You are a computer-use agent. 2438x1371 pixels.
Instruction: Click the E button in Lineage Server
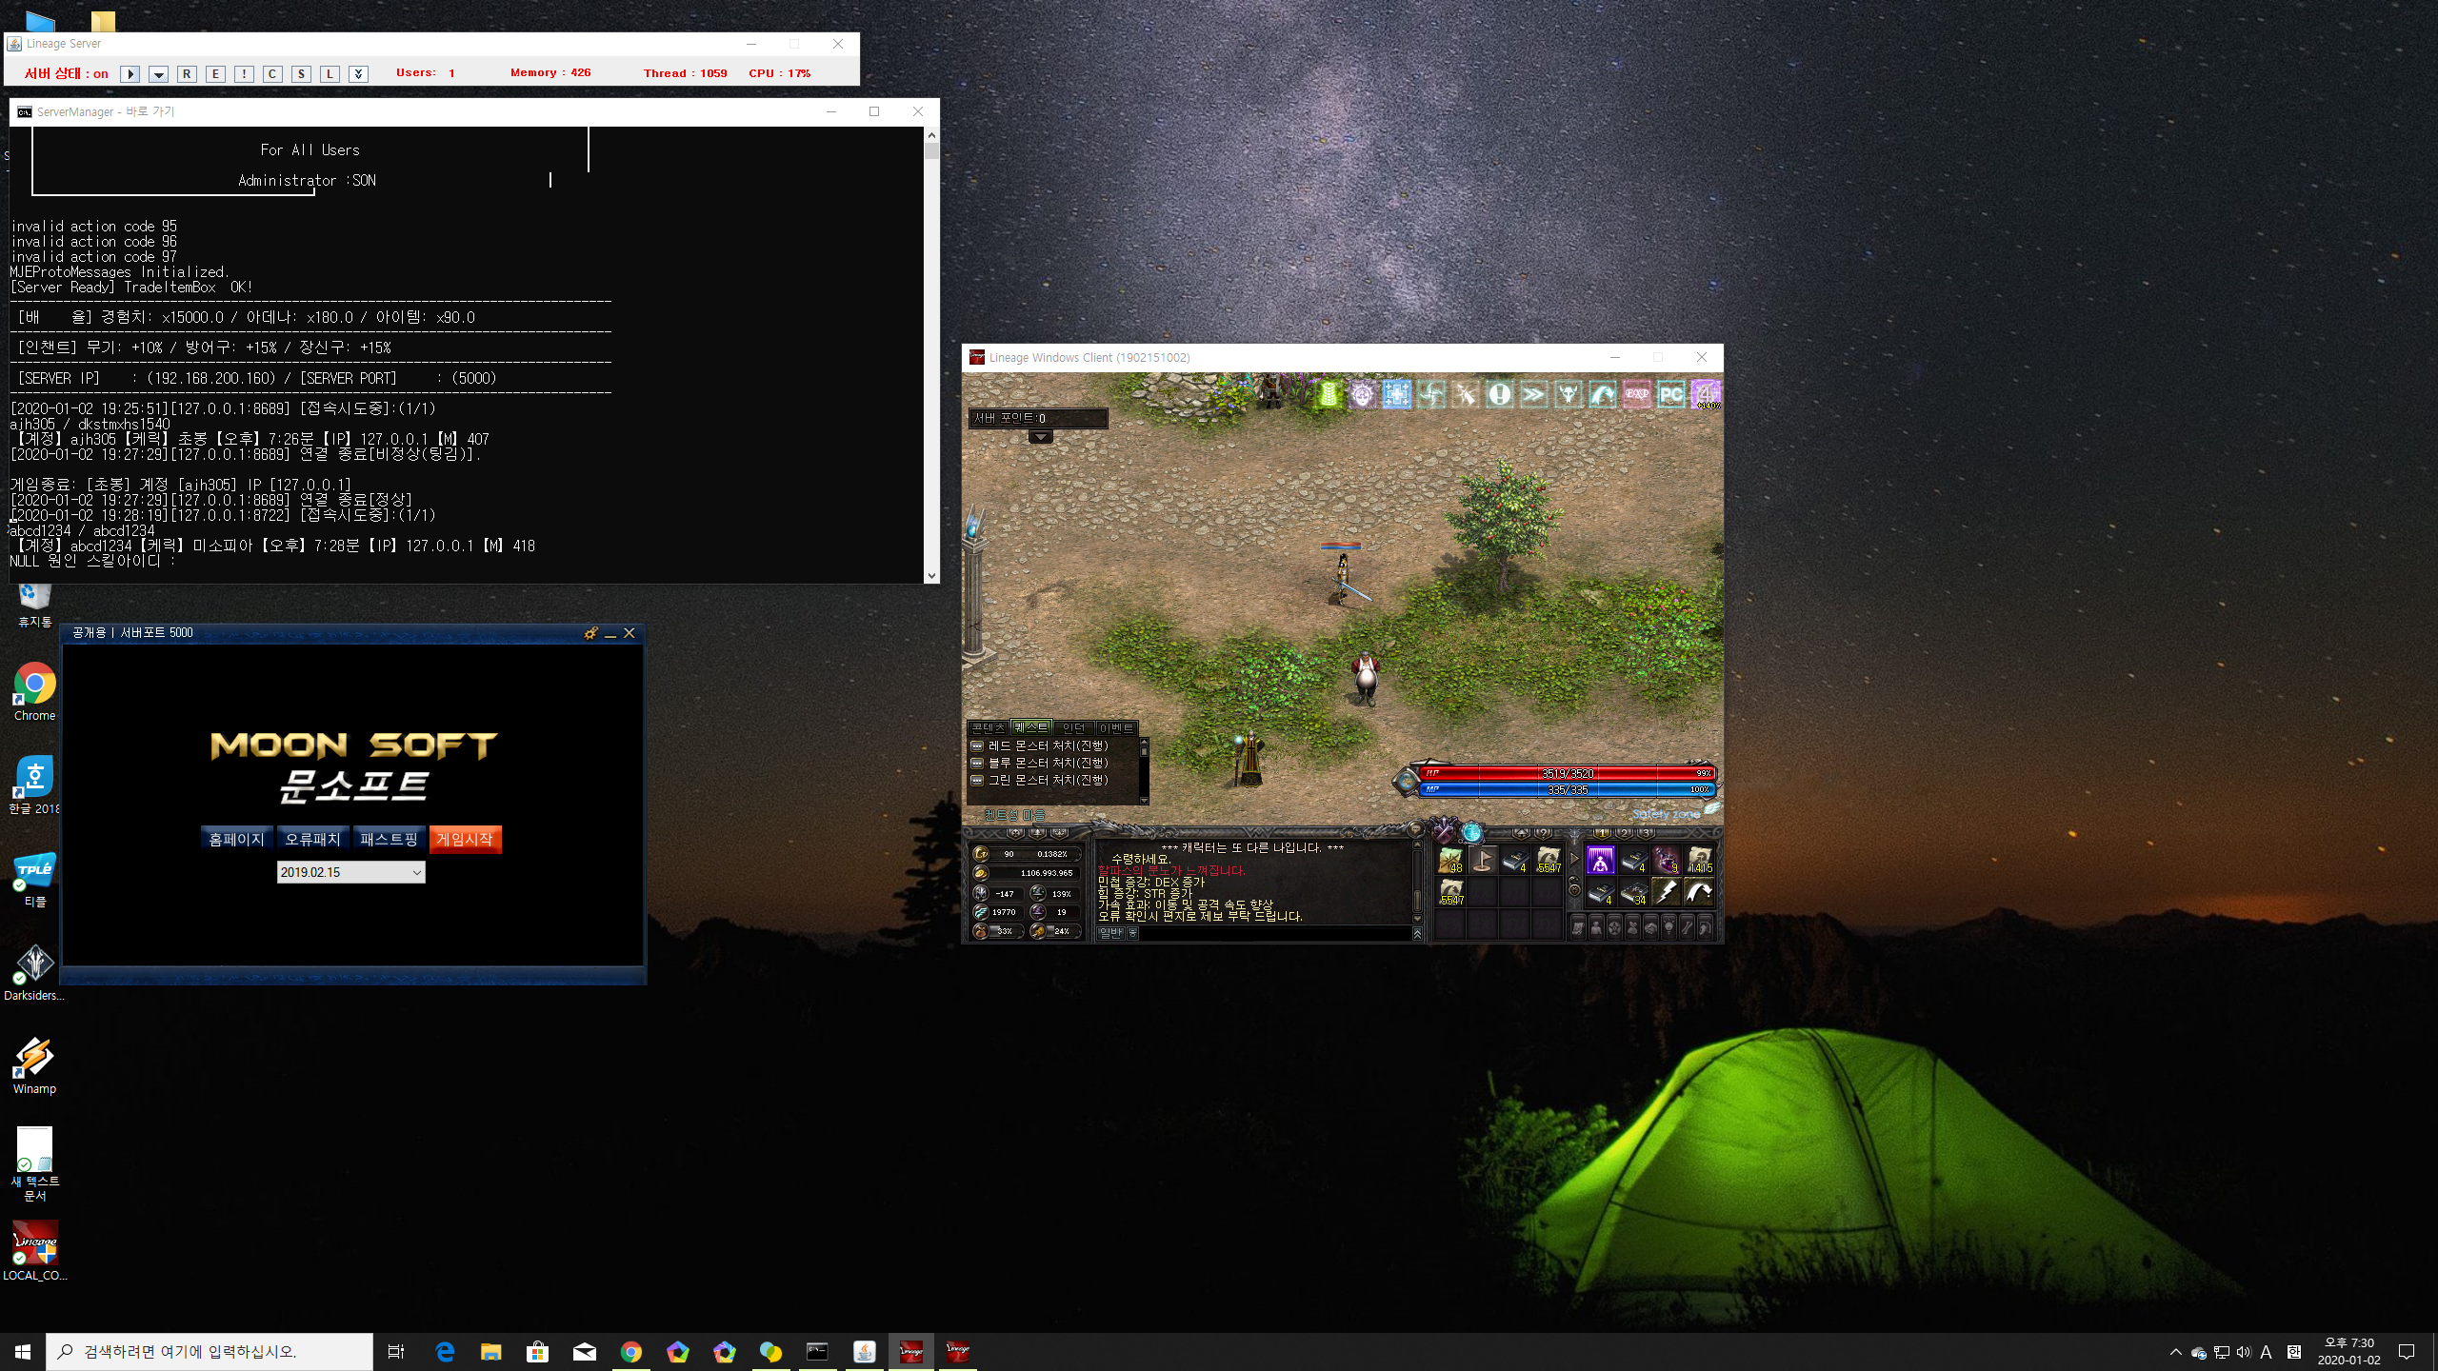(215, 73)
